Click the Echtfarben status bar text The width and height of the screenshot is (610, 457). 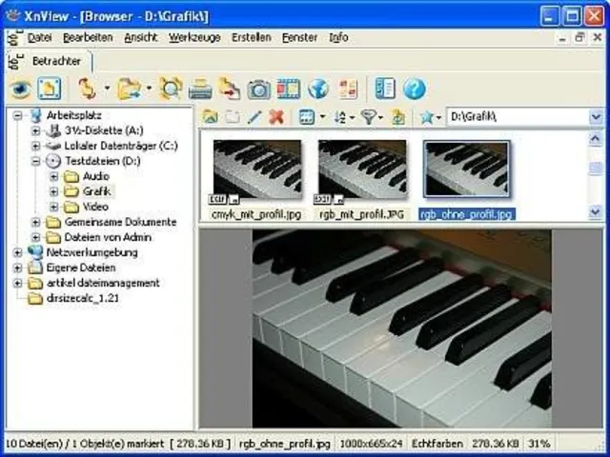tap(437, 444)
